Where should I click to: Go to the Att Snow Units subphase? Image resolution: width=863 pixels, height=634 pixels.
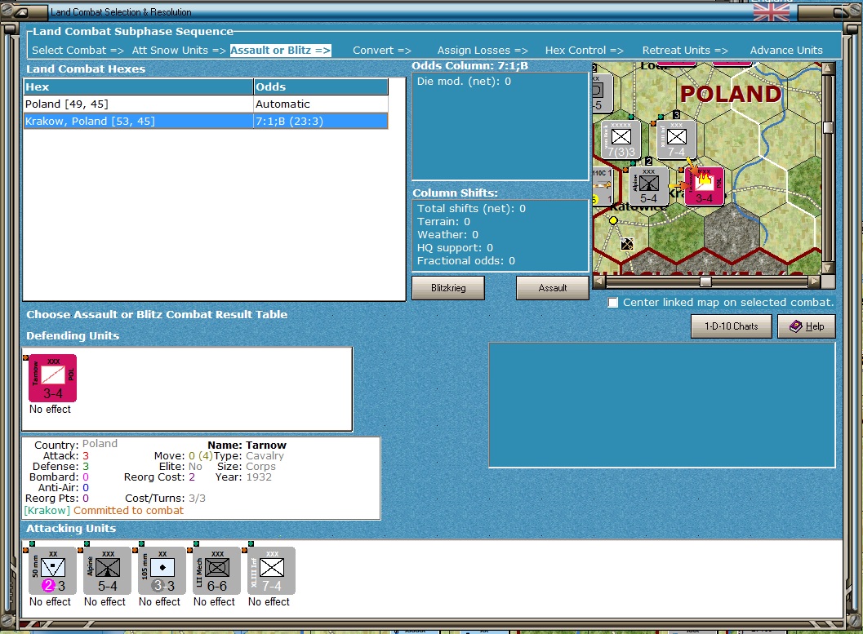tap(179, 50)
